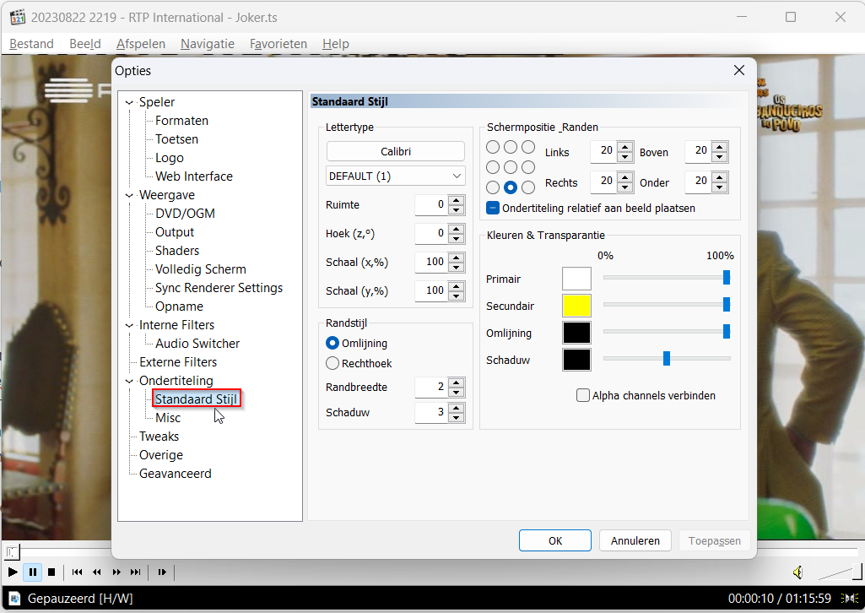Collapse the Weergave tree section
Screen dimensions: 865x613
(x=129, y=195)
